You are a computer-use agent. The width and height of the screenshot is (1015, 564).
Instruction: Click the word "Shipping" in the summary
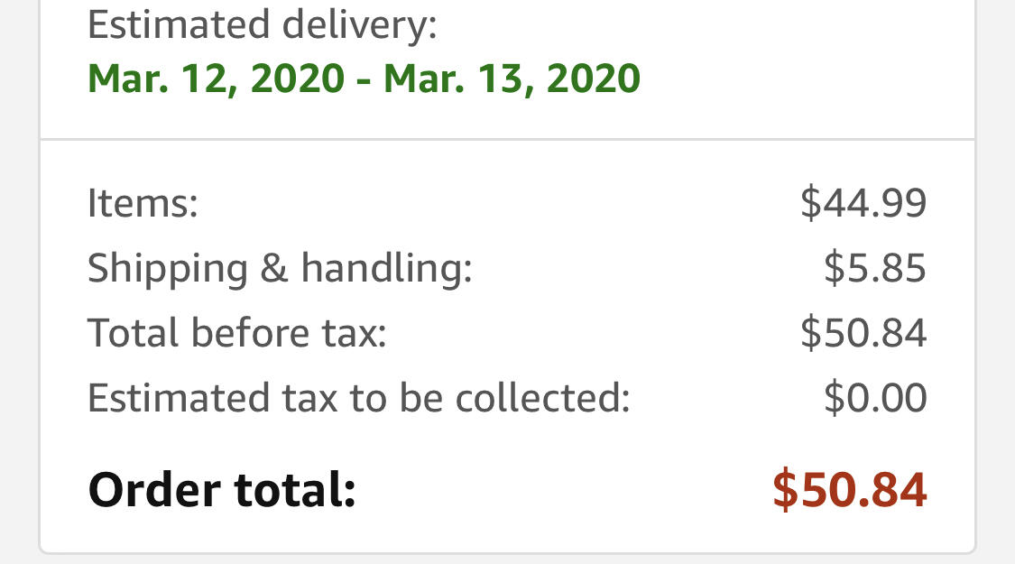[169, 269]
